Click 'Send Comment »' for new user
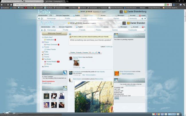 click(128, 74)
